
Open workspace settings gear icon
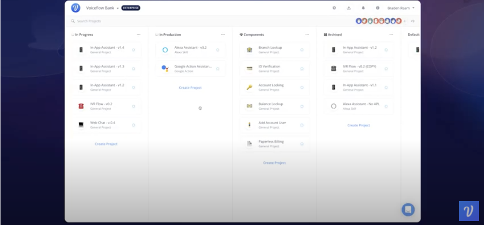pyautogui.click(x=334, y=8)
